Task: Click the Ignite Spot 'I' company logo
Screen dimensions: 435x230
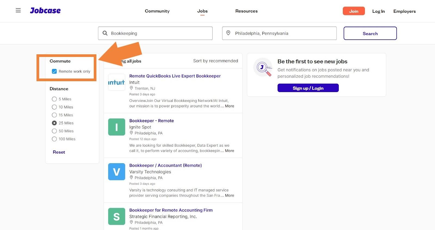Action: pyautogui.click(x=117, y=127)
